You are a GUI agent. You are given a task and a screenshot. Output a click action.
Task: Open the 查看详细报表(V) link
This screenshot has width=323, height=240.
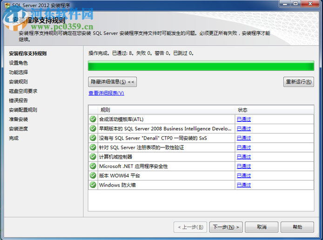[106, 93]
